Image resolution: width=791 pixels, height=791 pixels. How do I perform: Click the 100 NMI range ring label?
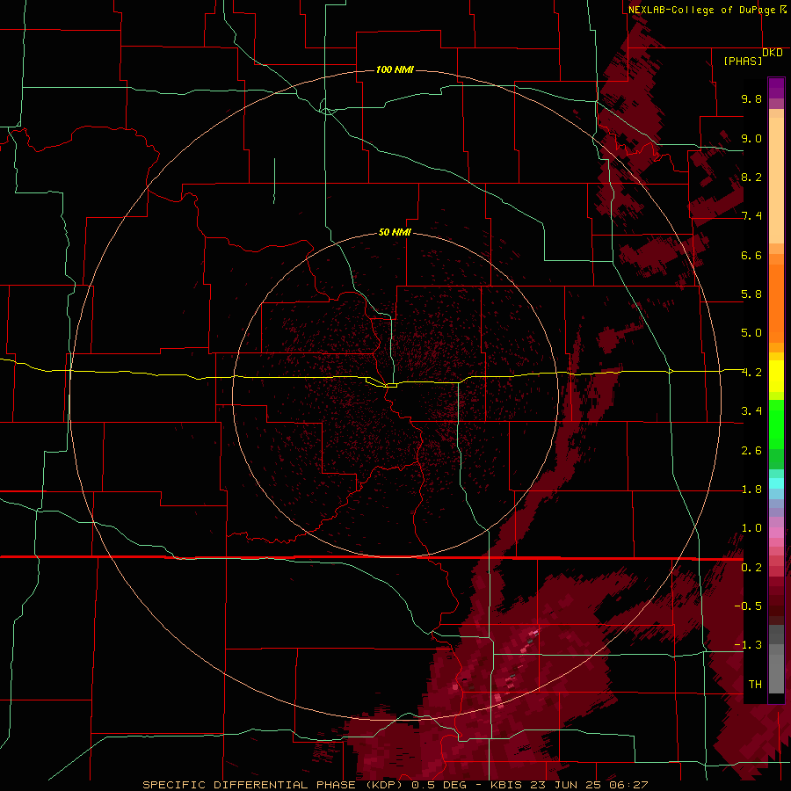[x=395, y=69]
